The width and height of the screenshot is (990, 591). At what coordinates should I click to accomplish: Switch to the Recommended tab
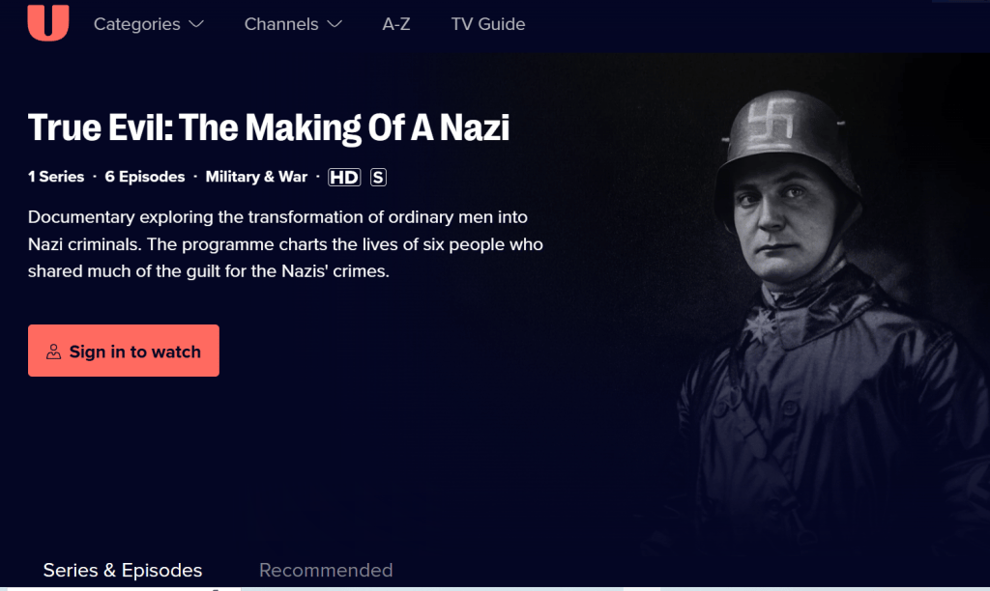pyautogui.click(x=326, y=570)
